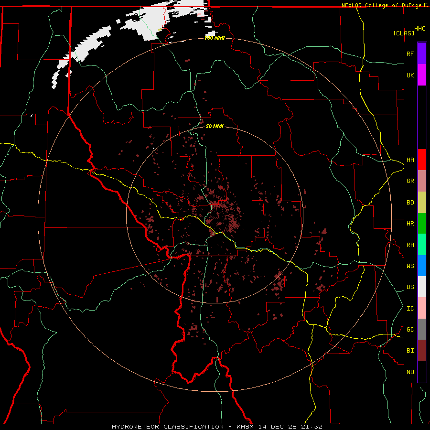Click the WS legend label
Image resolution: width=430 pixels, height=430 pixels.
pos(410,266)
